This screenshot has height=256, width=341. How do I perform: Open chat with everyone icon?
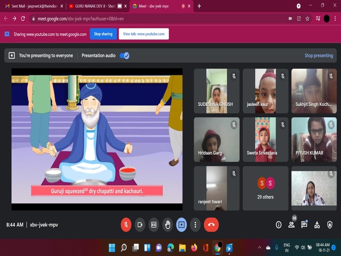coord(304,225)
